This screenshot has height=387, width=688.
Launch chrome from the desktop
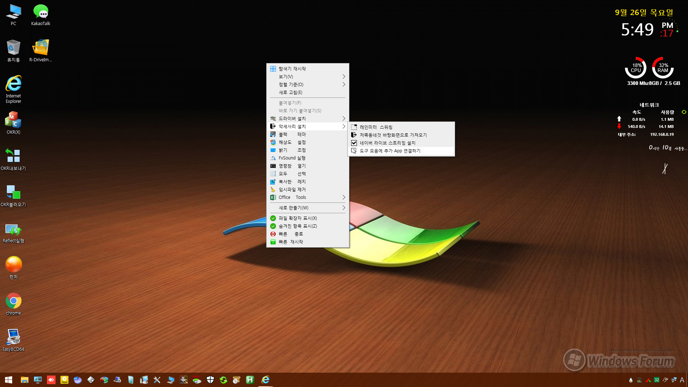coord(13,304)
